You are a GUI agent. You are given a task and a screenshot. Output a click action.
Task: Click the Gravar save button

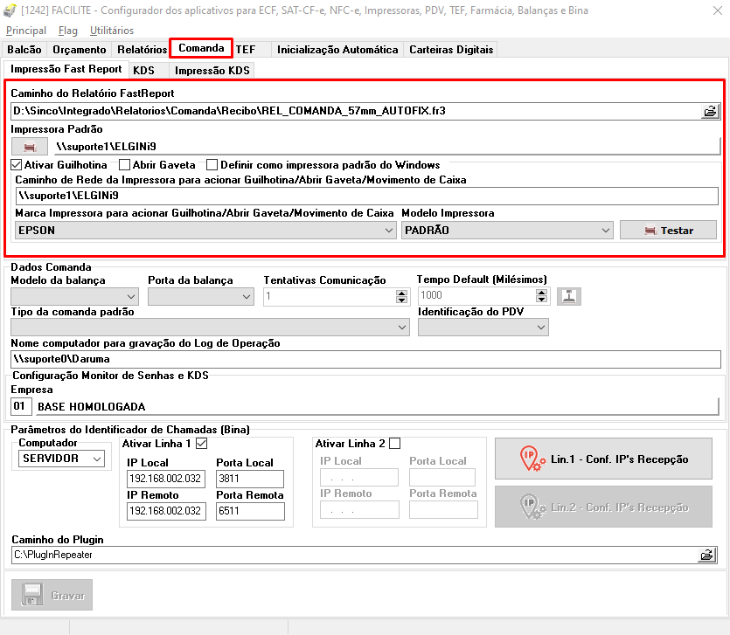click(x=52, y=595)
